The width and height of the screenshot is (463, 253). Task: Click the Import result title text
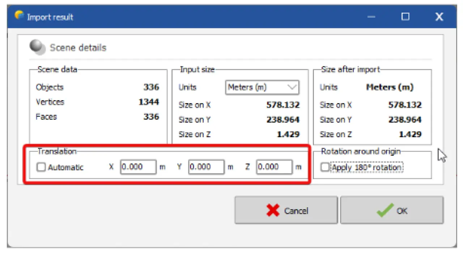point(50,17)
